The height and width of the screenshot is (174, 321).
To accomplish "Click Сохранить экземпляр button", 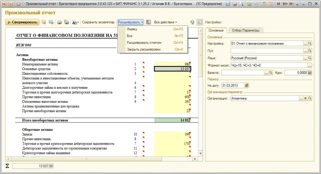I will [98, 22].
